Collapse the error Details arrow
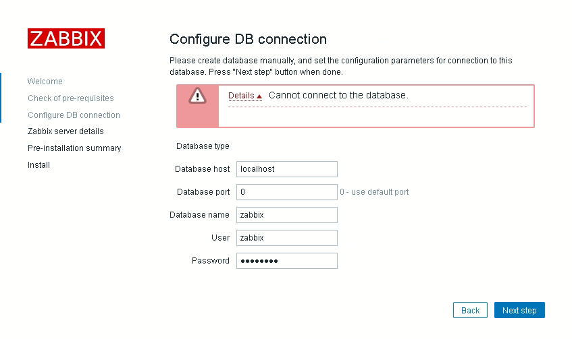Image resolution: width=572 pixels, height=339 pixels. pyautogui.click(x=259, y=96)
